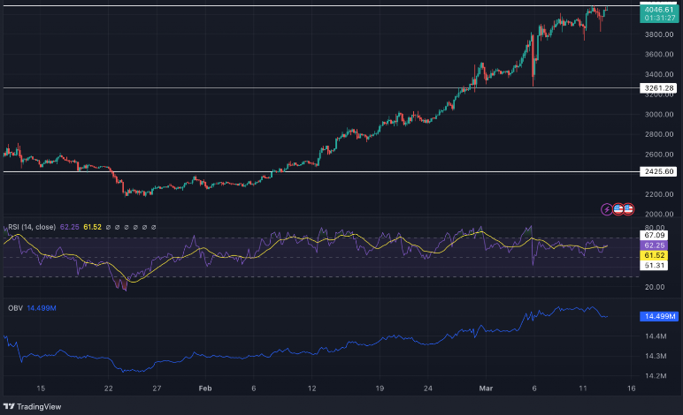Click the Feb label on time axis
Screen dimensions: 683x415
[205, 388]
